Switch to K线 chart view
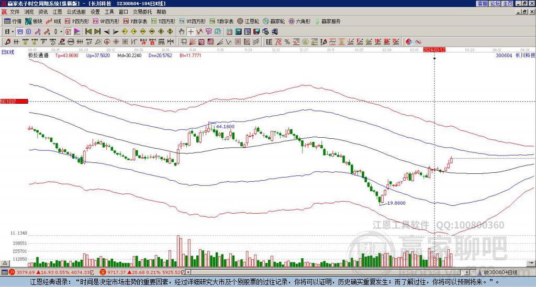Screen dimensions: 536x287 53,21
